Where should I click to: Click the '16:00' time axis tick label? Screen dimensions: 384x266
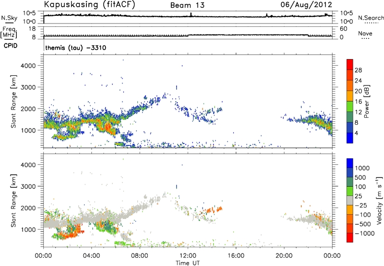236,256
